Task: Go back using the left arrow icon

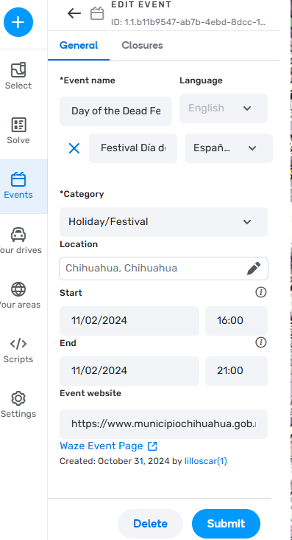Action: (x=74, y=14)
